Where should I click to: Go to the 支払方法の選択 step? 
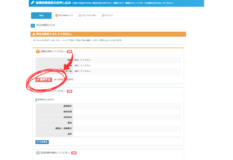89,16
